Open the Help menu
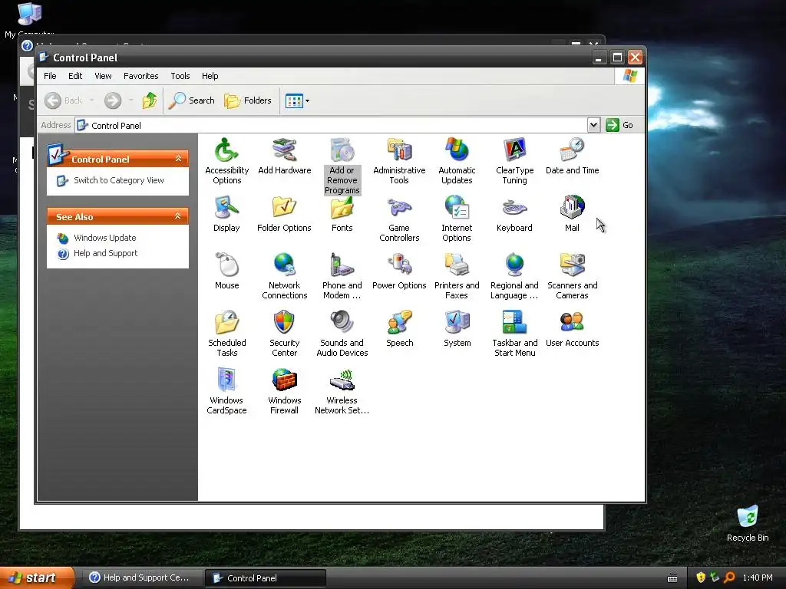The image size is (786, 589). (x=210, y=76)
